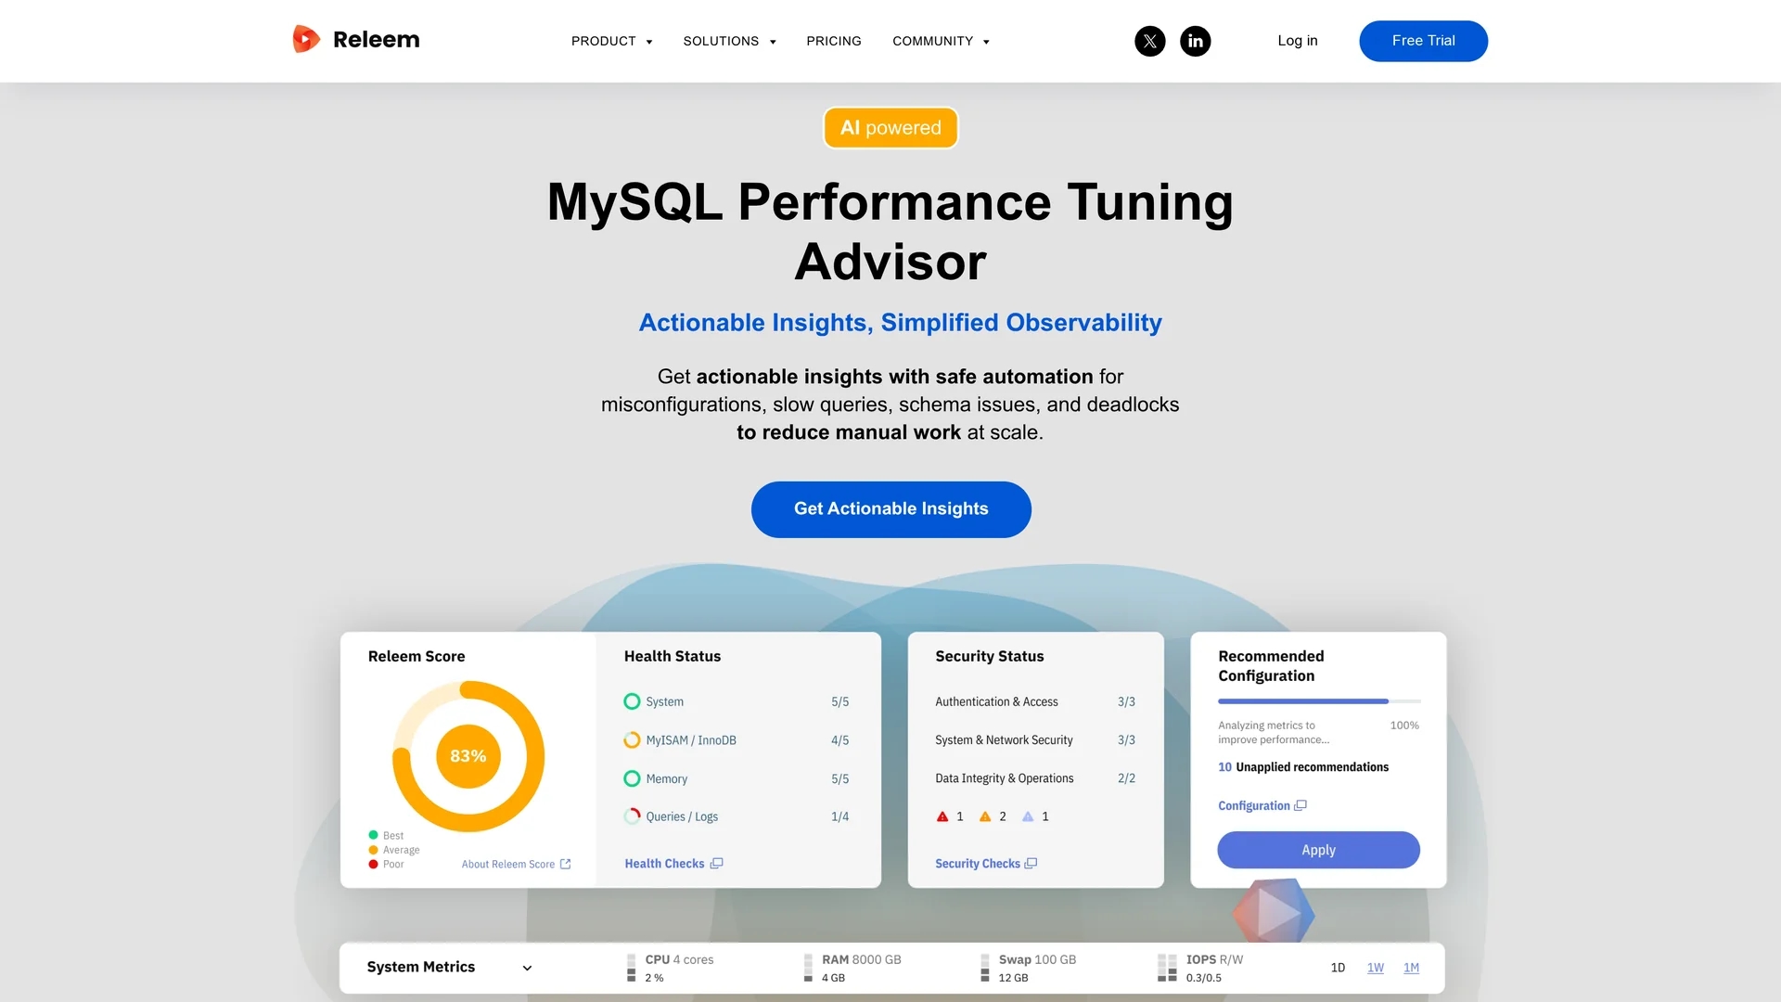This screenshot has height=1002, width=1781.
Task: Click the Data Integrity & Operations row
Action: 1035,778
